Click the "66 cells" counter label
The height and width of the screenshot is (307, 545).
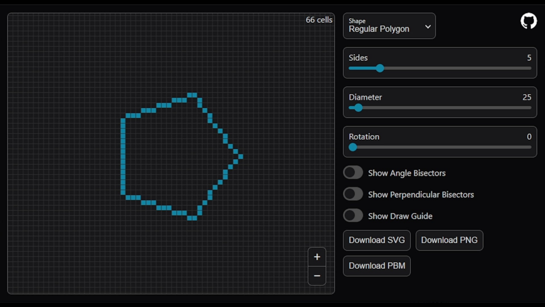tap(319, 20)
